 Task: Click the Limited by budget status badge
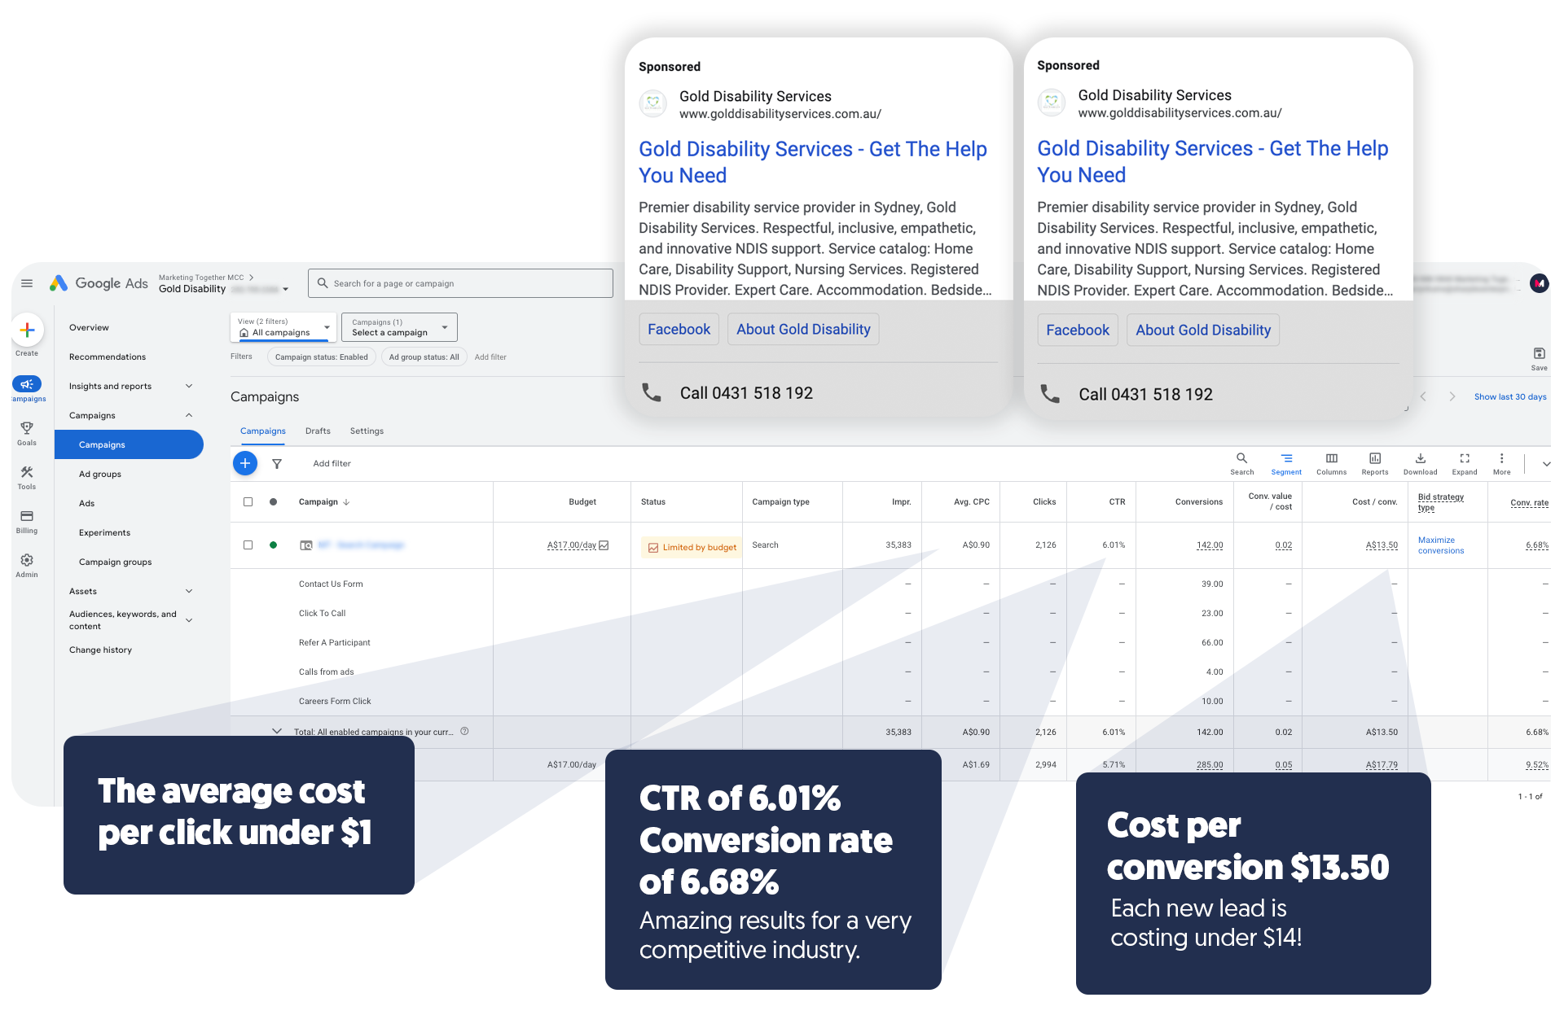[692, 547]
